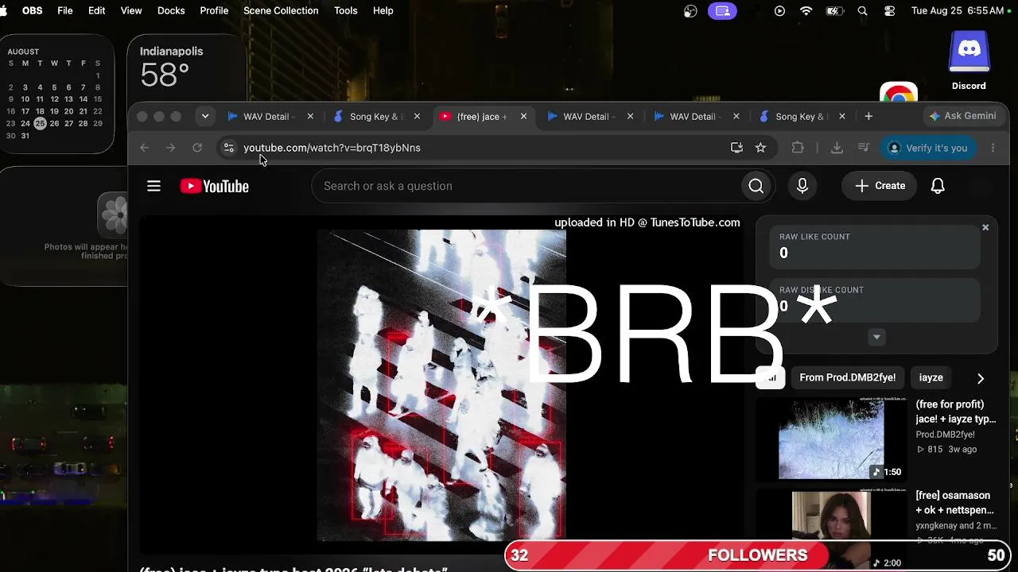
Task: Click the youtube.com/watch URL address bar
Action: (332, 148)
